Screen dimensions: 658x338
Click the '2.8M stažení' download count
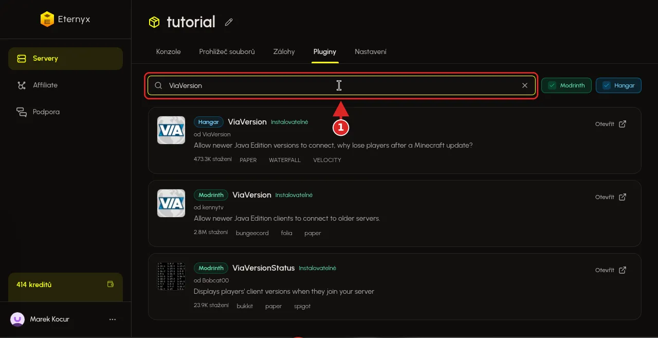pyautogui.click(x=211, y=233)
